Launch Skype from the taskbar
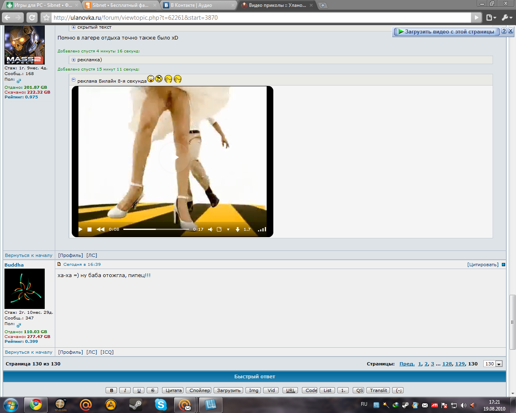516x413 pixels. click(160, 405)
